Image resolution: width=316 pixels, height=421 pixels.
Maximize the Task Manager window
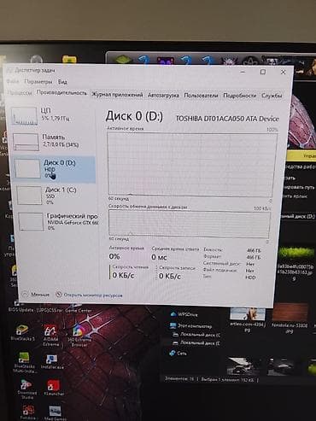click(263, 72)
